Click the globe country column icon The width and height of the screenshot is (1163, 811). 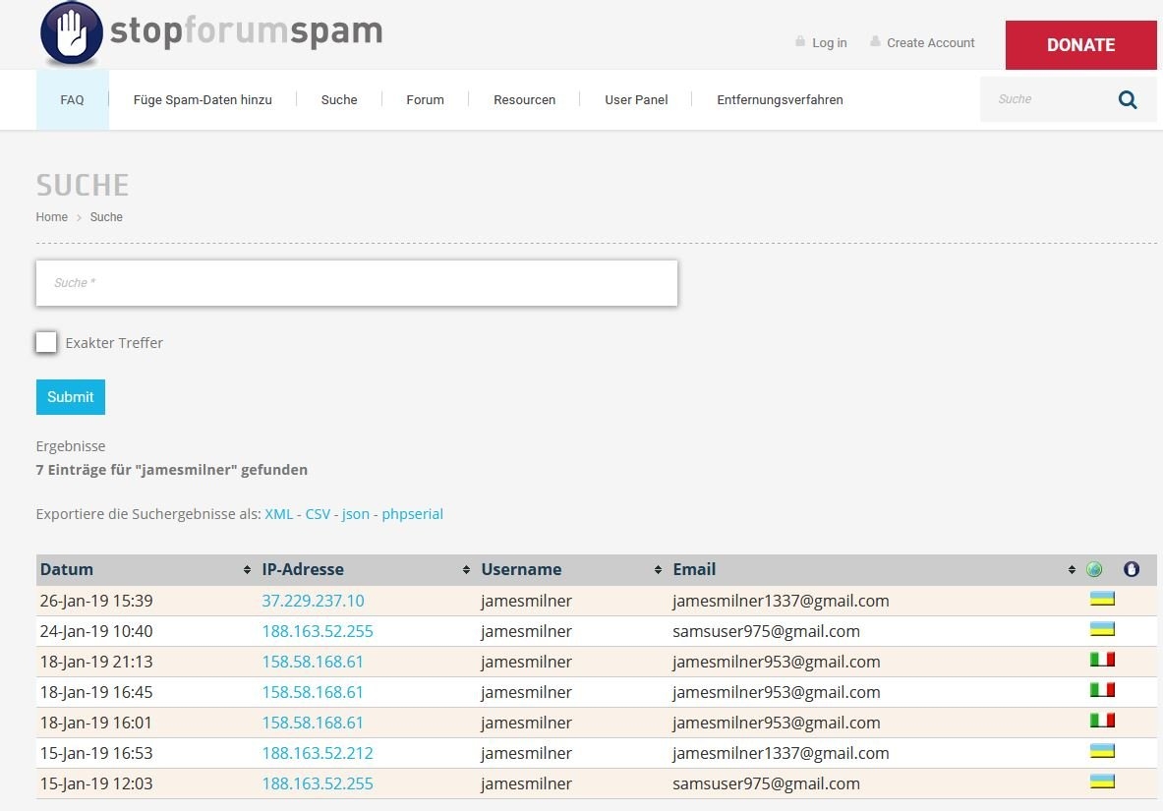(x=1094, y=569)
